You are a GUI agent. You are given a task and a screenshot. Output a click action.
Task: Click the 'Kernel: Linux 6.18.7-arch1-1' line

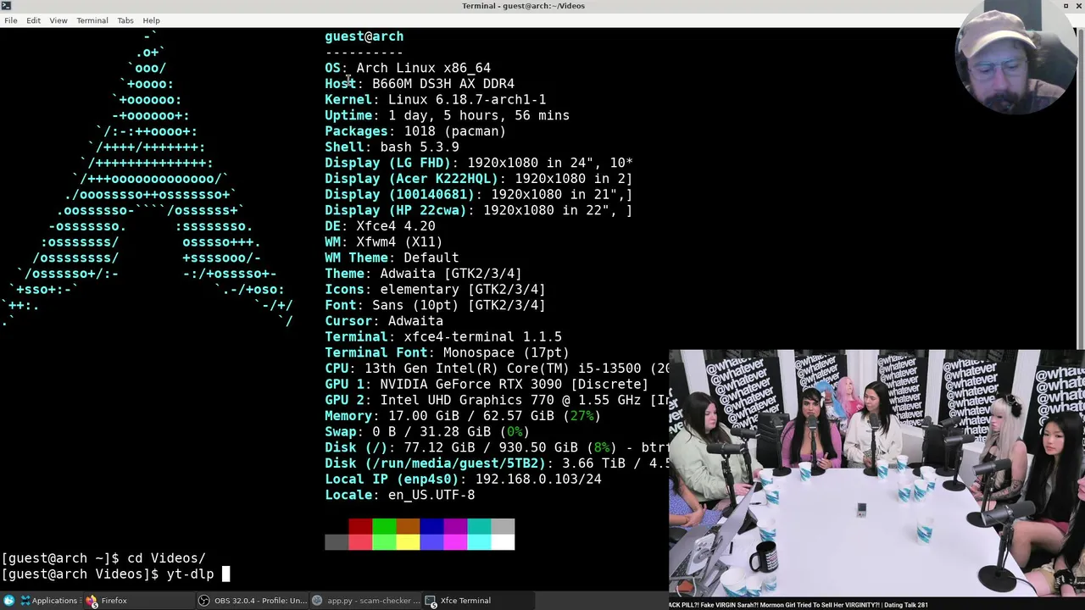coord(435,100)
